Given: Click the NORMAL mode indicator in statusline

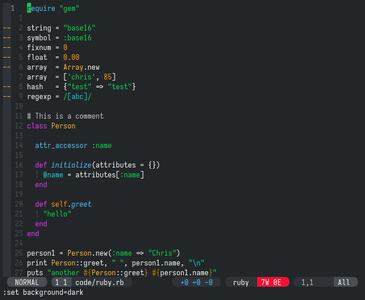Looking at the screenshot, I should pos(27,282).
